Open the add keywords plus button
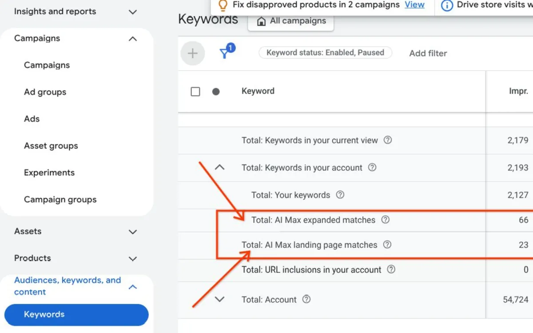533x333 pixels. (x=192, y=53)
